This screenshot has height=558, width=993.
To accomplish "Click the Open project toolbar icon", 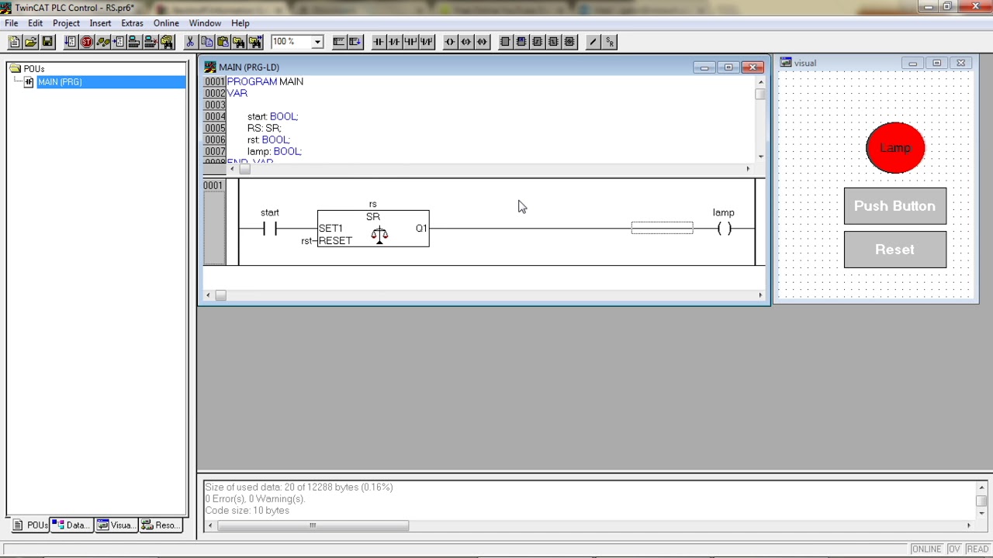I will tap(30, 42).
